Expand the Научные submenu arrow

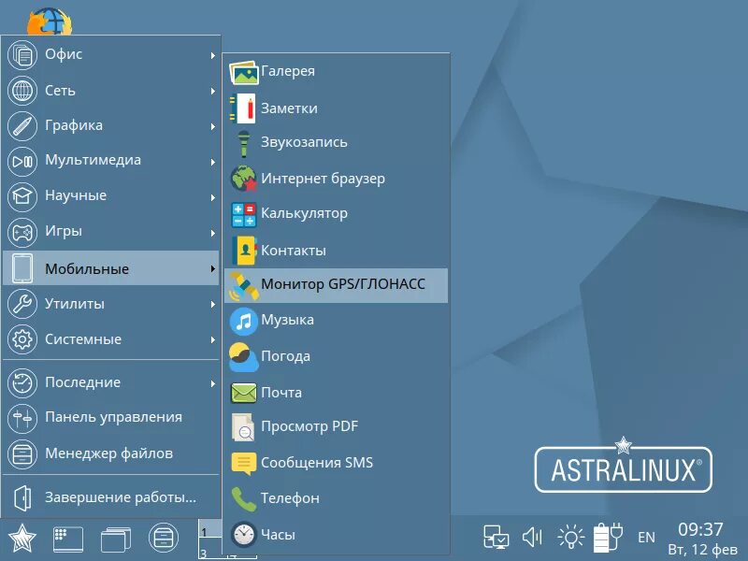[213, 197]
